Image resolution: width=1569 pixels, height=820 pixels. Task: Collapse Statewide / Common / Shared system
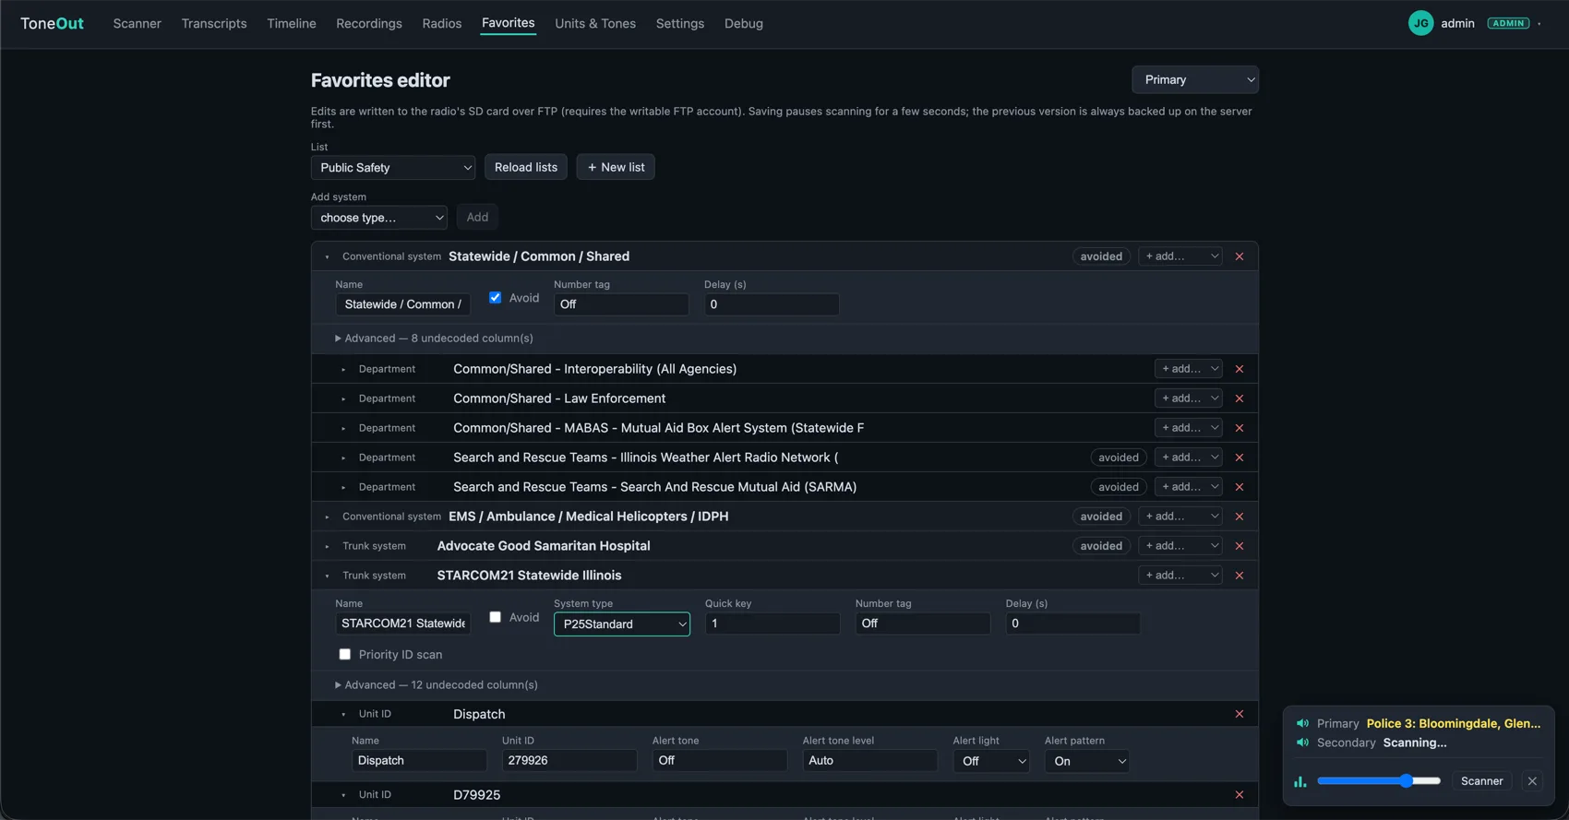[x=327, y=257]
